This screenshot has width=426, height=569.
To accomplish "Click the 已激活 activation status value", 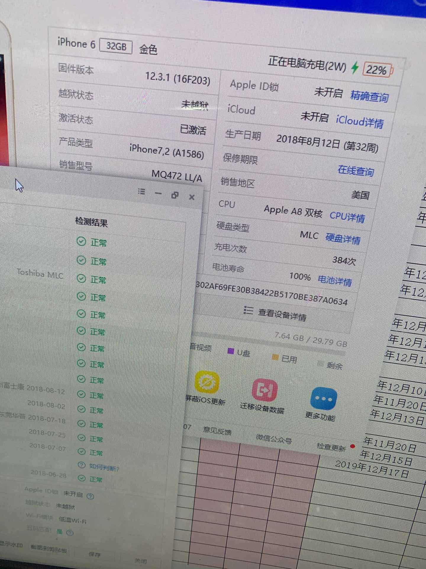I will [193, 130].
